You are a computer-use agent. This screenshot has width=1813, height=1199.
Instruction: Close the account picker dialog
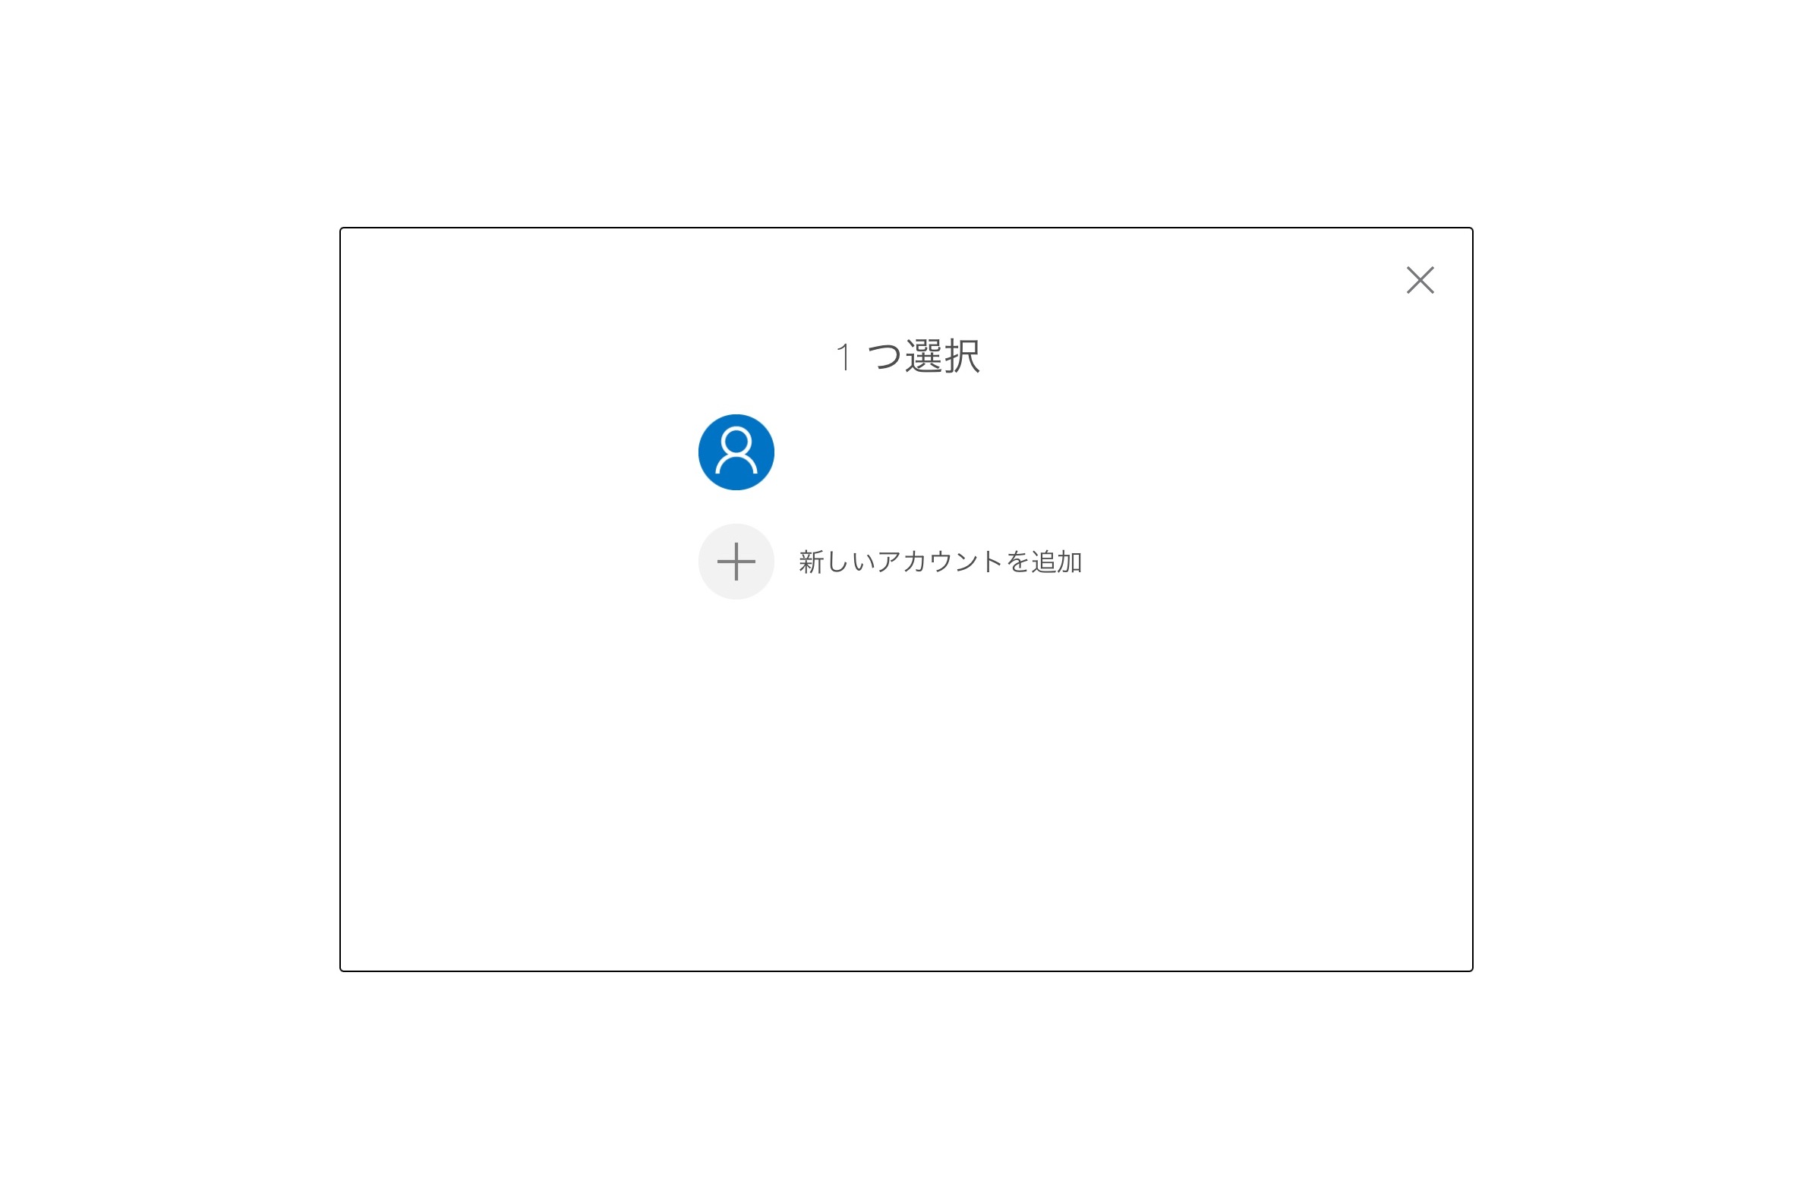pyautogui.click(x=1420, y=280)
